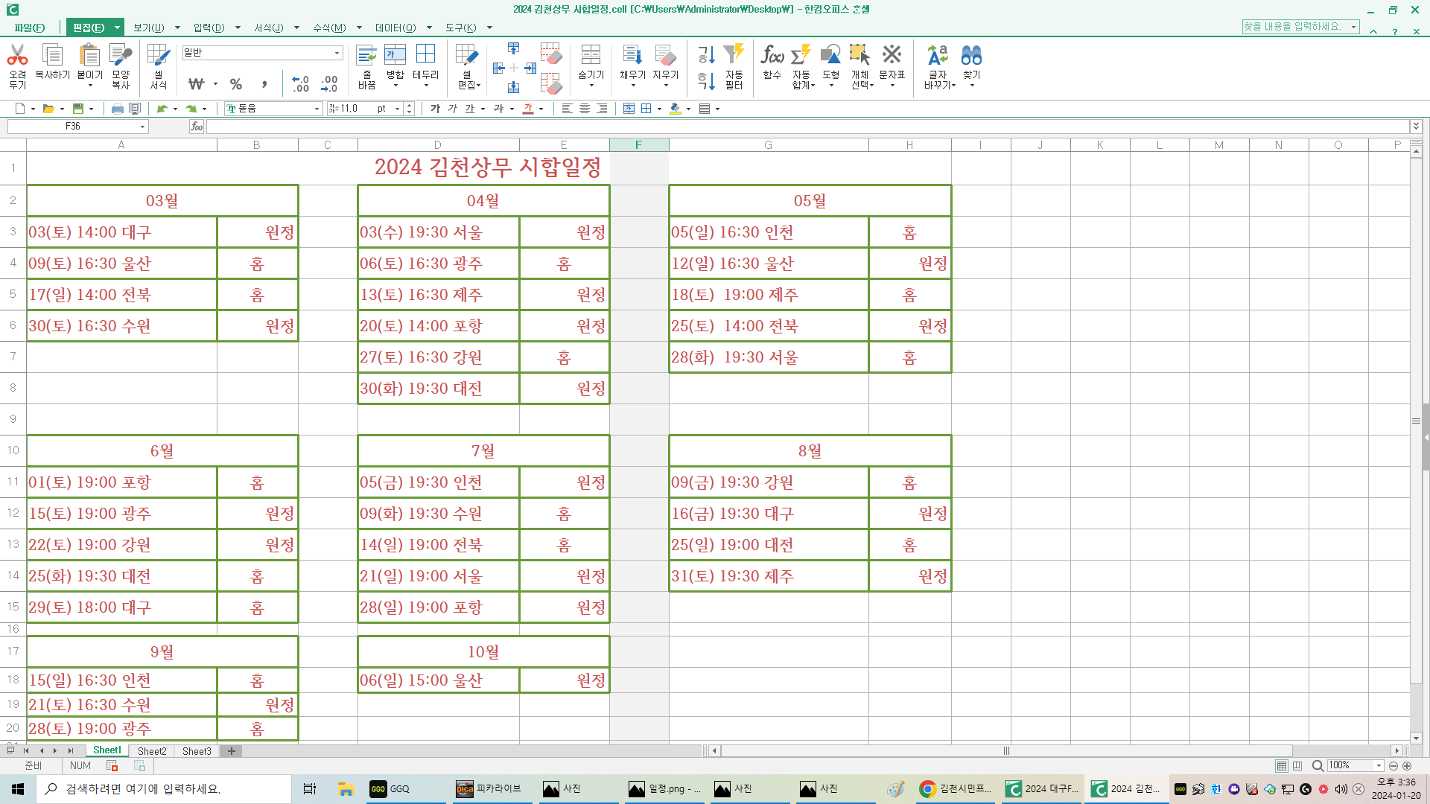Click the comma style icon

click(x=264, y=84)
